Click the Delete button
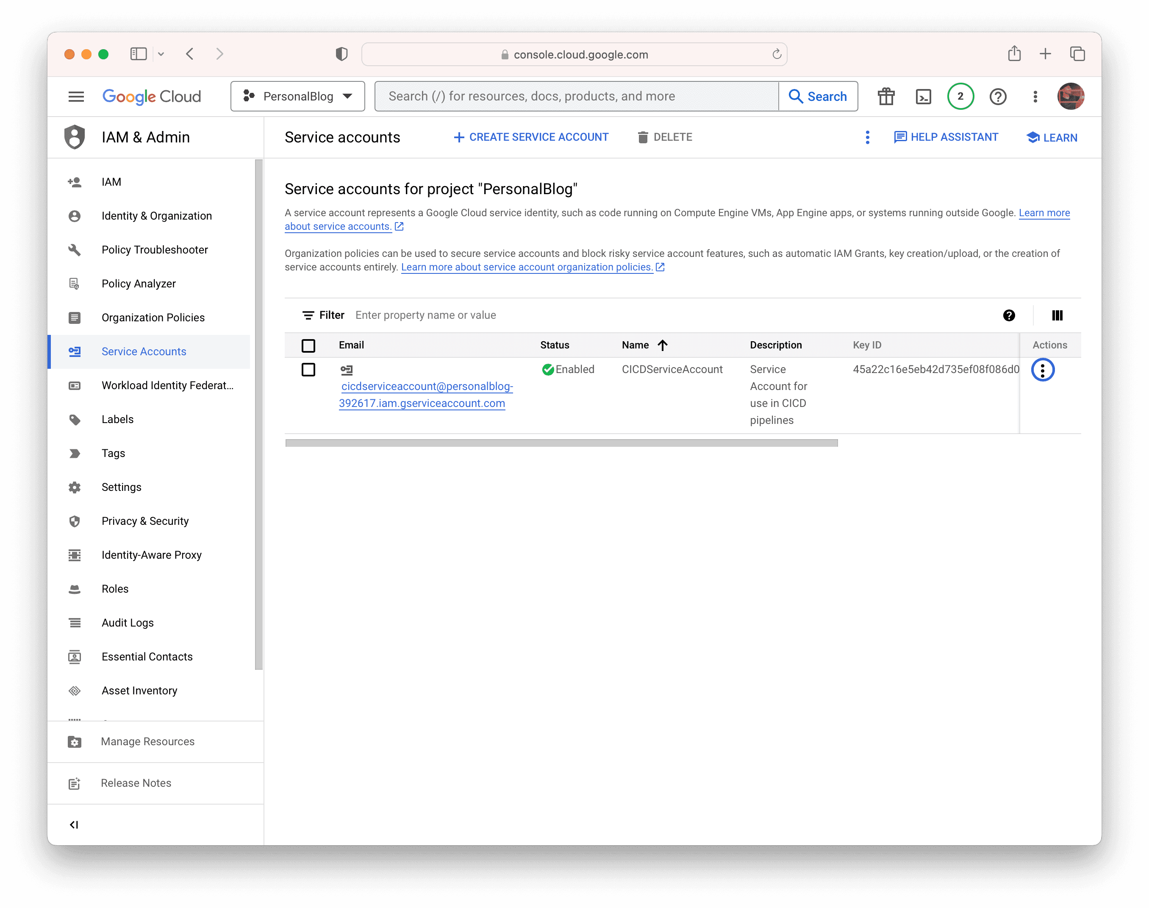Screen dimensions: 1149x908 coord(665,137)
